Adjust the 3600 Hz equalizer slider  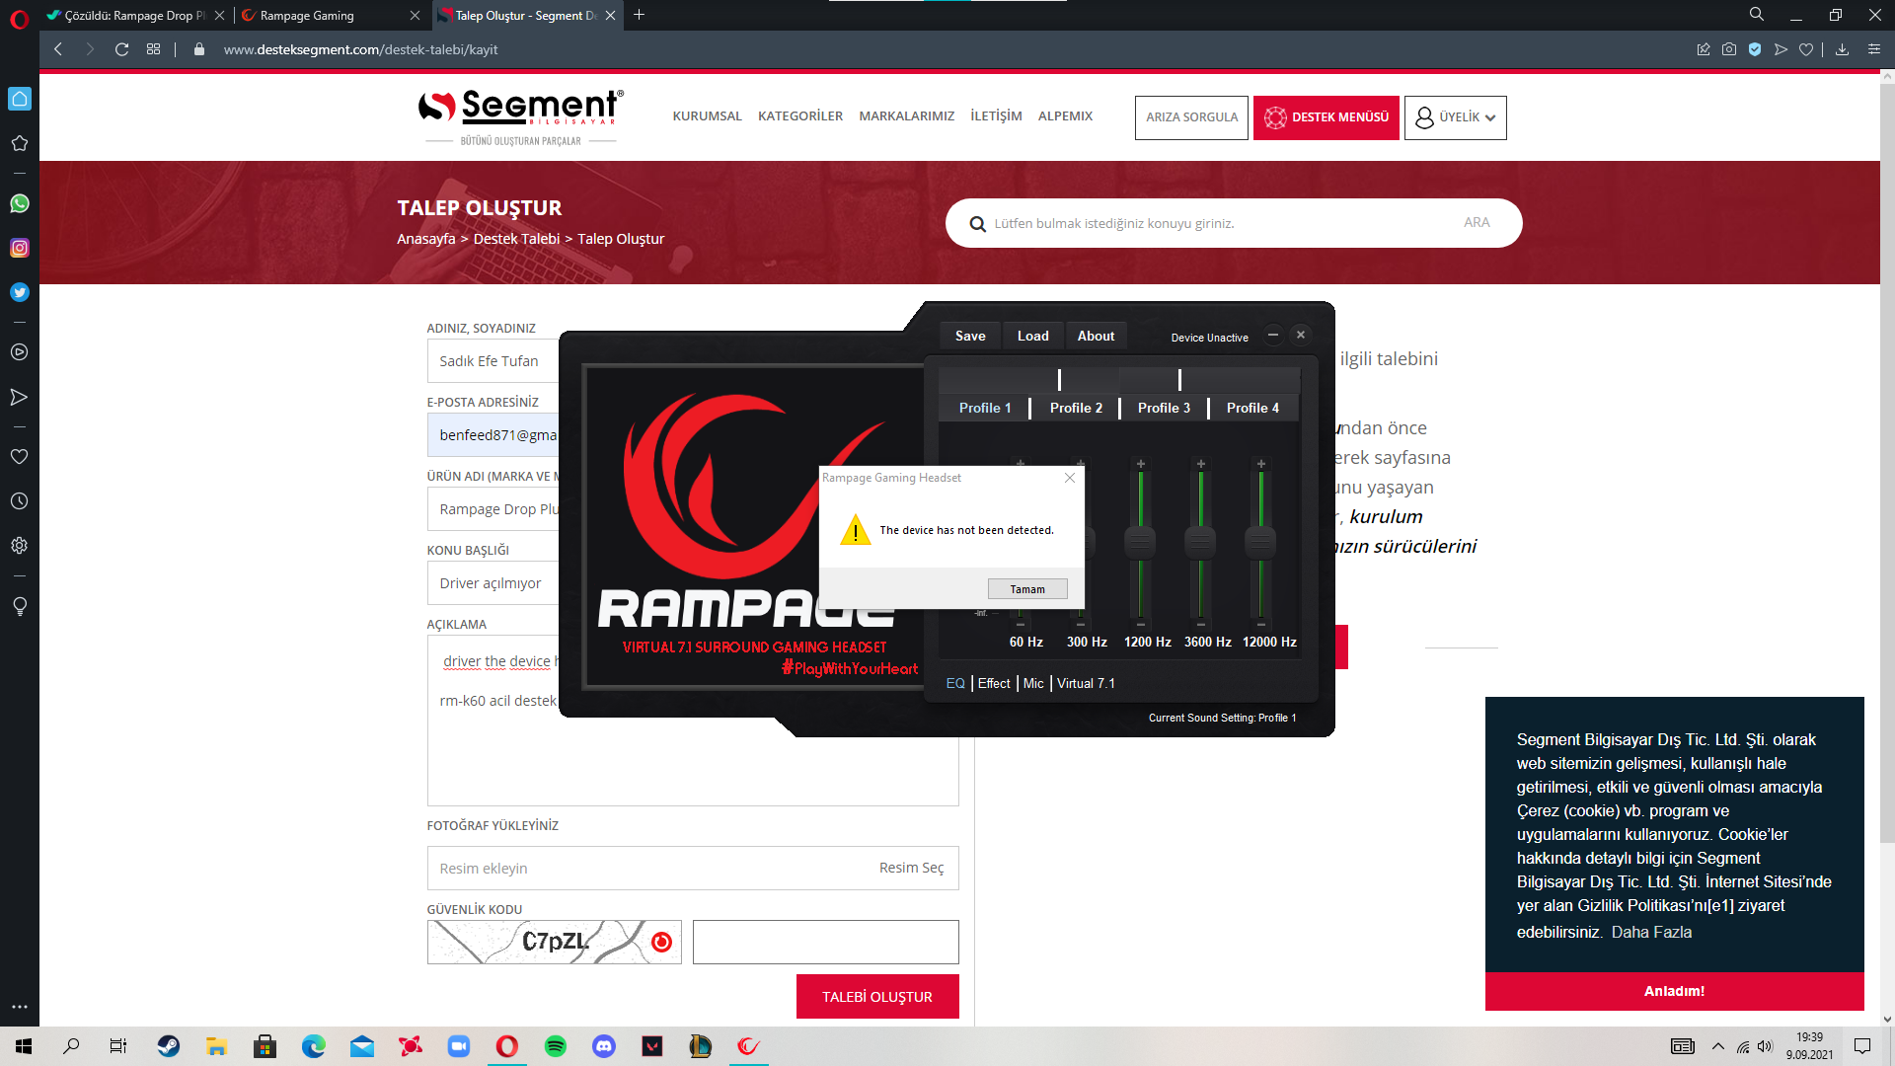1200,541
